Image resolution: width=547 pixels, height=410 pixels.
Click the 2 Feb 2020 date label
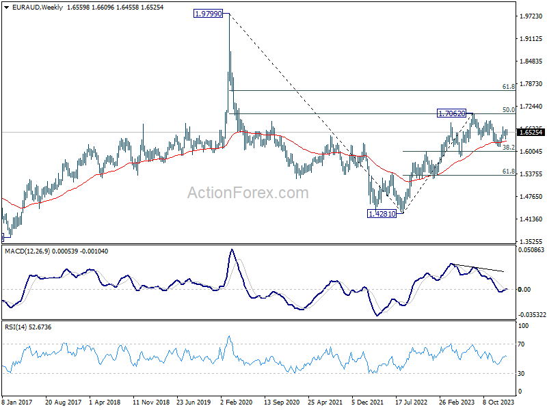pyautogui.click(x=236, y=402)
